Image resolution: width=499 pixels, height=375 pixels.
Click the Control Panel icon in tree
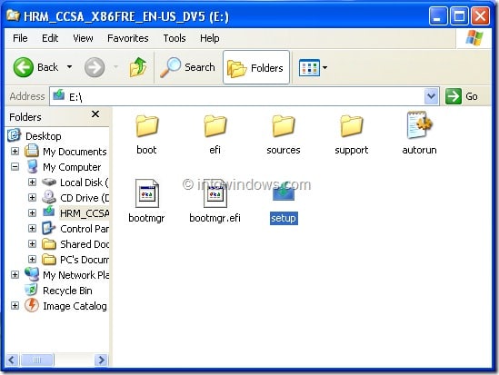point(49,228)
